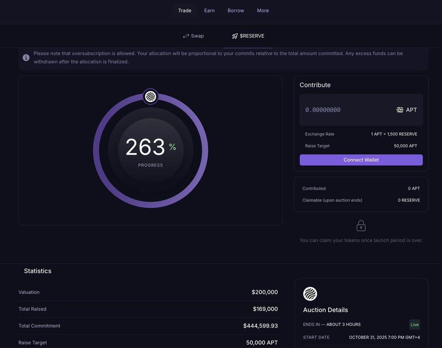
Task: Open the Trade menu
Action: click(184, 10)
